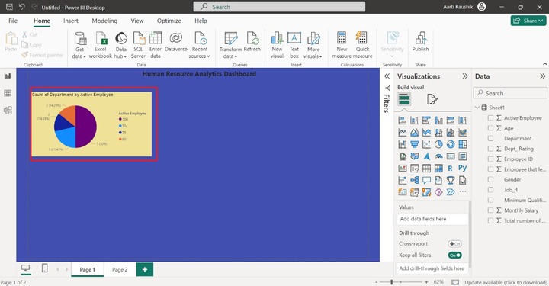The height and width of the screenshot is (286, 549).
Task: Collapse the Sheet1 table tree
Action: [477, 107]
